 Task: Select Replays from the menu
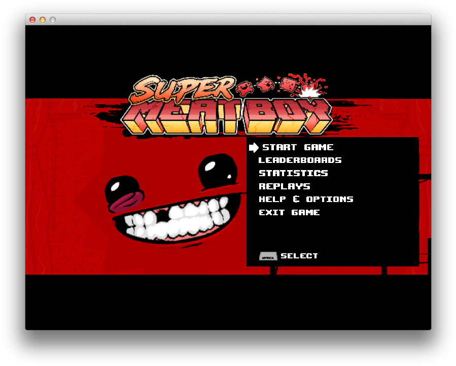pyautogui.click(x=284, y=186)
